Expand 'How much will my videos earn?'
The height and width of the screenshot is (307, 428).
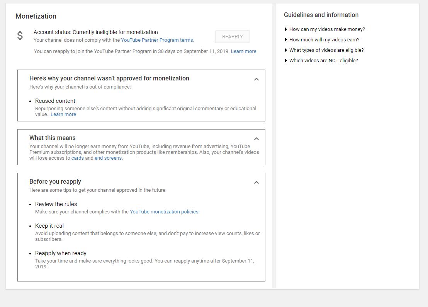click(322, 39)
